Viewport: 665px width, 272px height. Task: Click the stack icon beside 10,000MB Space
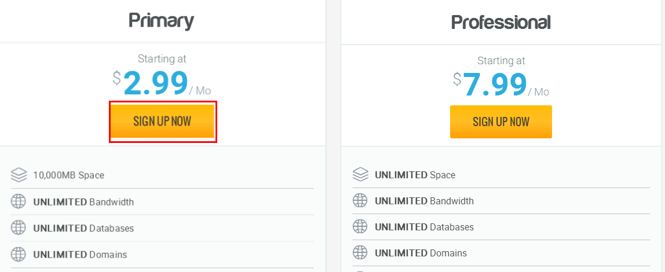(19, 174)
